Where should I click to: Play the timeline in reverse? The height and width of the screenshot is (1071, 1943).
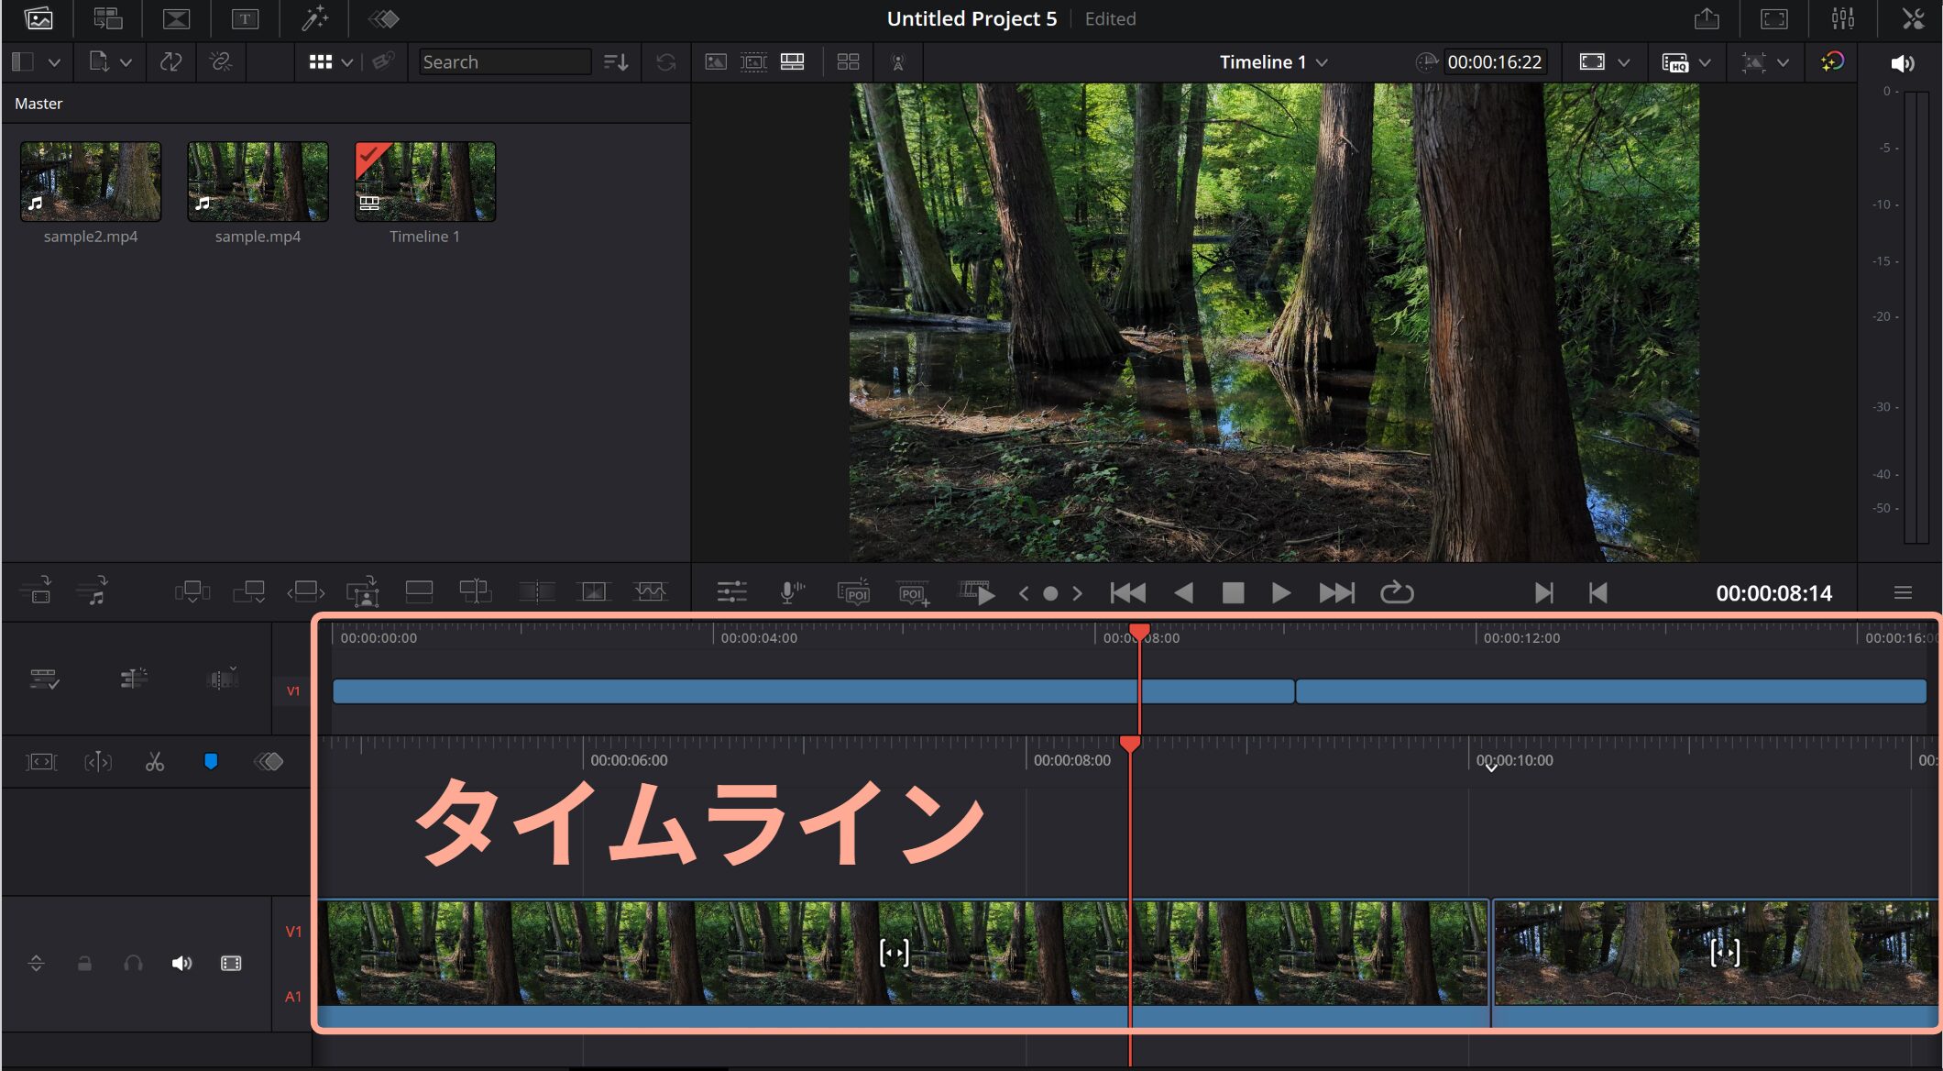tap(1183, 593)
